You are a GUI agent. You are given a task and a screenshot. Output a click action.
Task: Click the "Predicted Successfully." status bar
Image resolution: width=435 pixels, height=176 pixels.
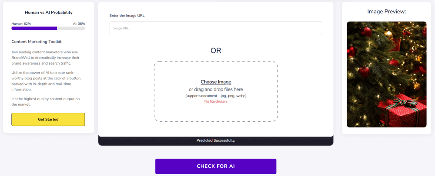[216, 140]
